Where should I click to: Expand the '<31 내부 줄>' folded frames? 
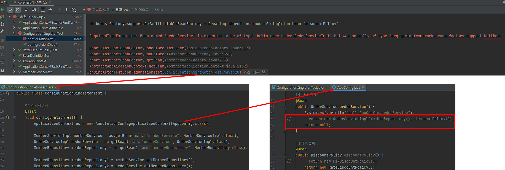point(256,72)
